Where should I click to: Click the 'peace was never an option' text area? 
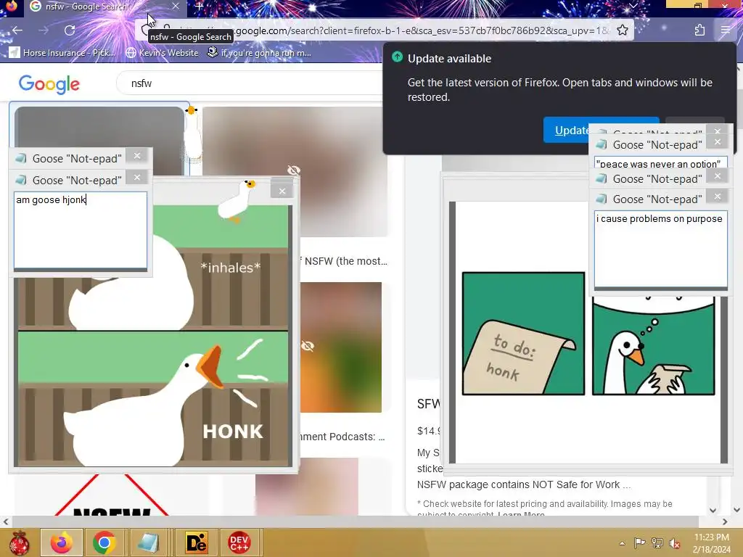pyautogui.click(x=660, y=163)
